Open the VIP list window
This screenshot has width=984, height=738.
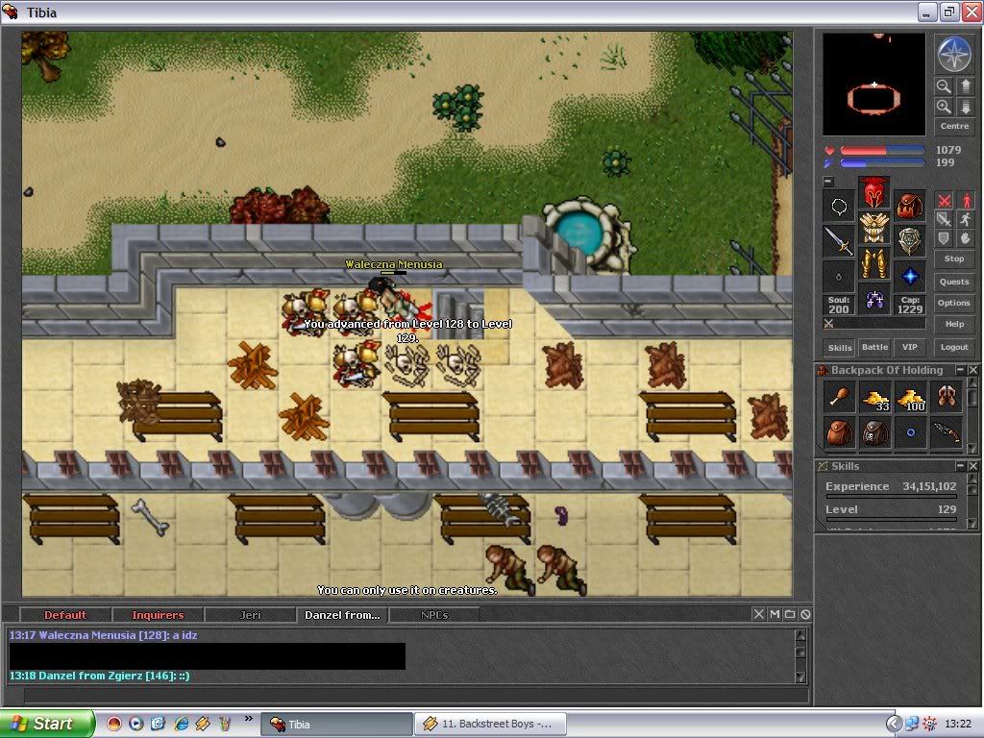[x=909, y=347]
